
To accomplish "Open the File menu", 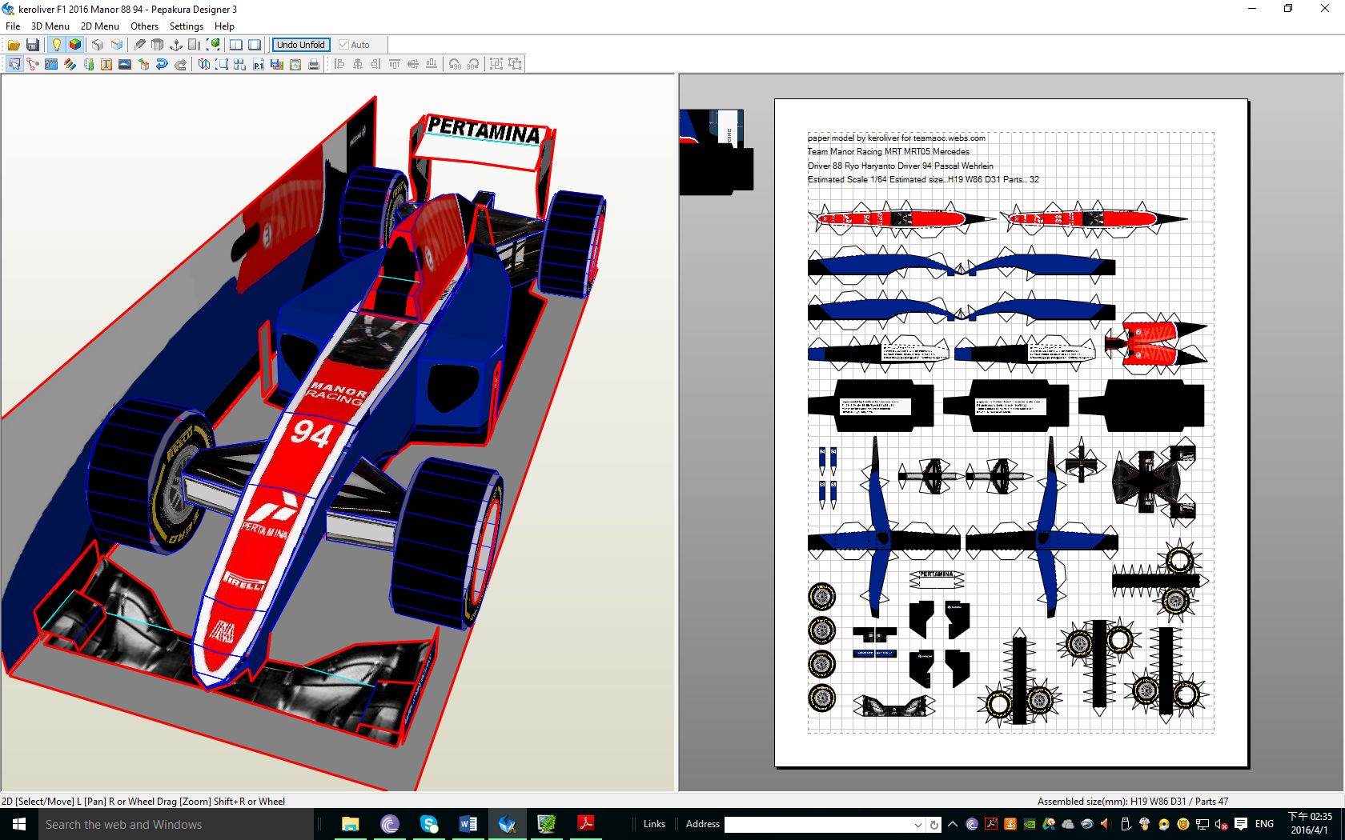I will [x=13, y=26].
